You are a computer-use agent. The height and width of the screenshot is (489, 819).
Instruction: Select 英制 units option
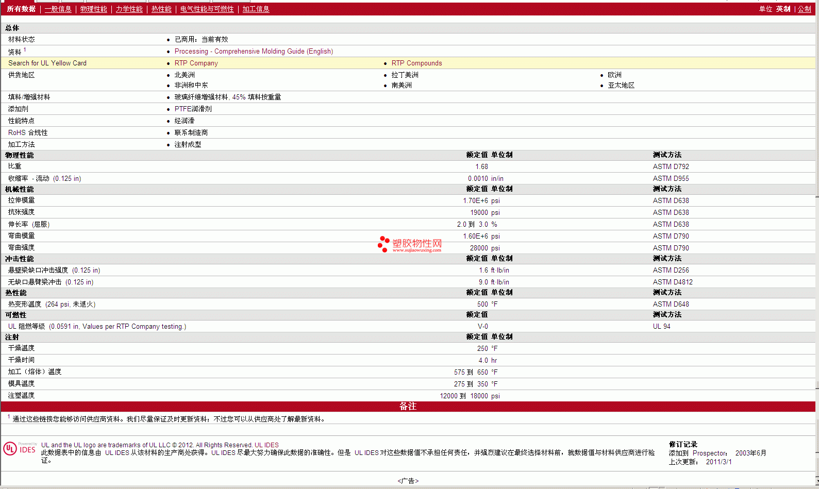click(783, 9)
